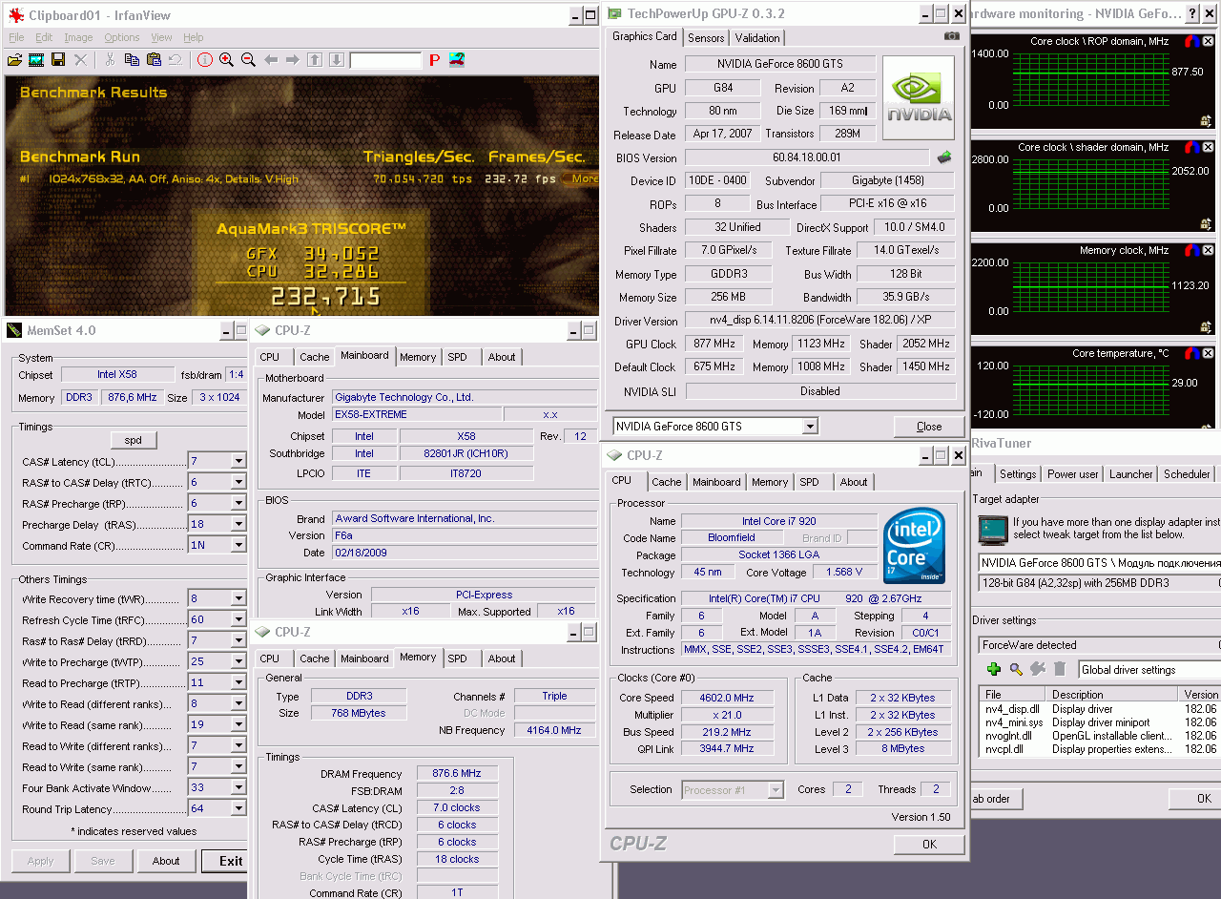Image resolution: width=1221 pixels, height=899 pixels.
Task: Close the Memory clock graph with its X
Action: [1209, 251]
